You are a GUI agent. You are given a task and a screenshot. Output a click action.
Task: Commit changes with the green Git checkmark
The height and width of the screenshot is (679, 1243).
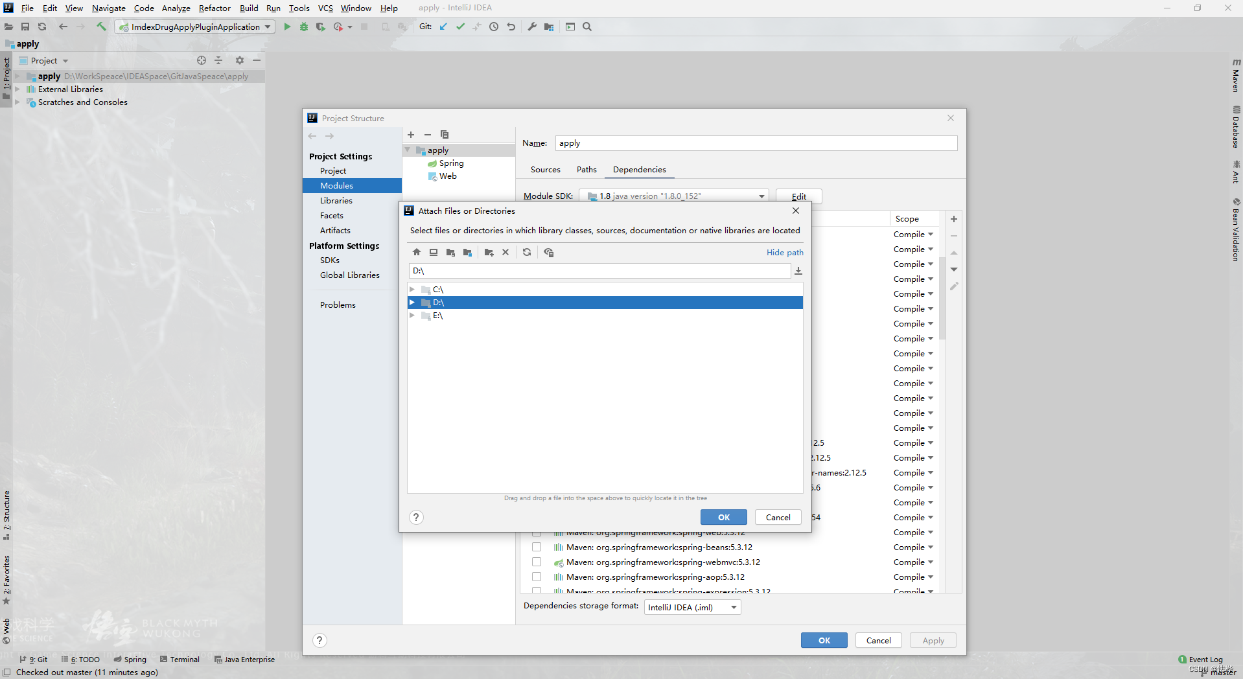(x=460, y=27)
